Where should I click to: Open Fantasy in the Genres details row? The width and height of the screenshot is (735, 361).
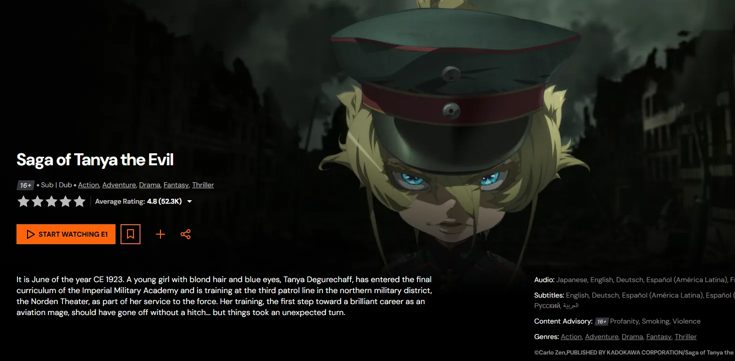658,337
